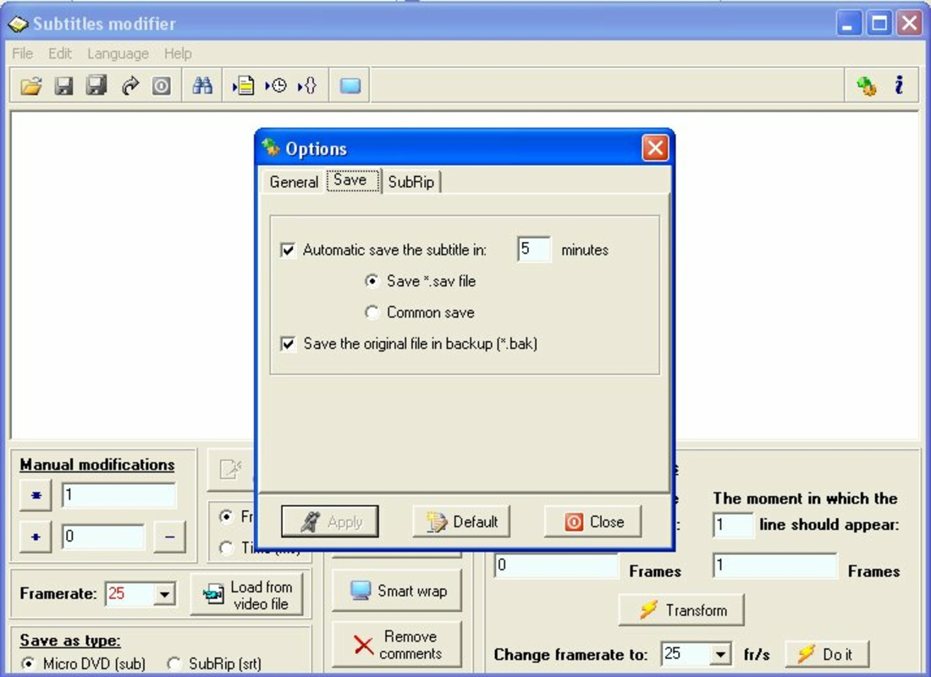Screen dimensions: 931x677
Task: Click the multiply value field showing 1
Action: coord(118,495)
